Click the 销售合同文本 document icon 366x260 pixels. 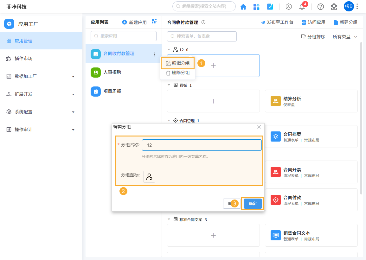pyautogui.click(x=275, y=235)
